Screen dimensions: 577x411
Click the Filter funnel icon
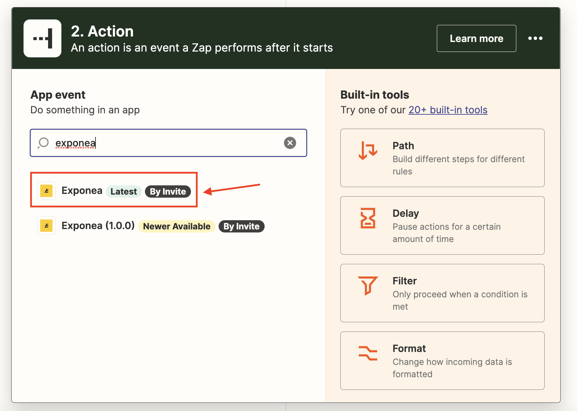pos(368,285)
